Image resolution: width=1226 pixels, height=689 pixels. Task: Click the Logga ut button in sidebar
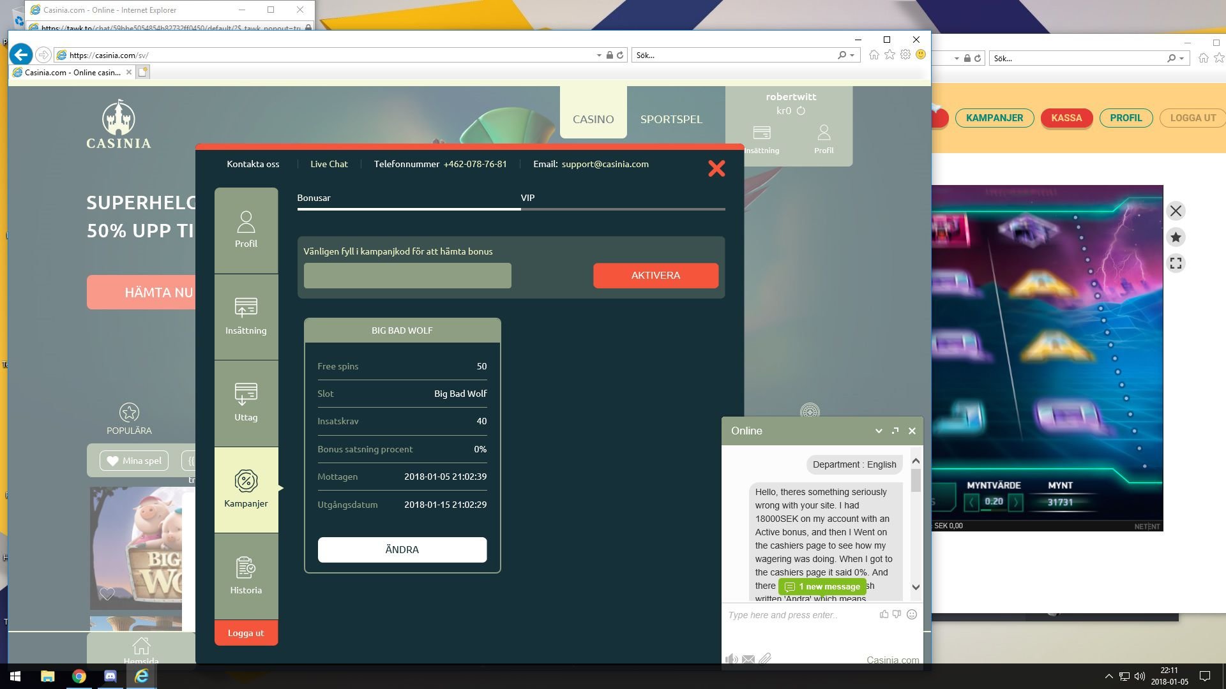246,633
